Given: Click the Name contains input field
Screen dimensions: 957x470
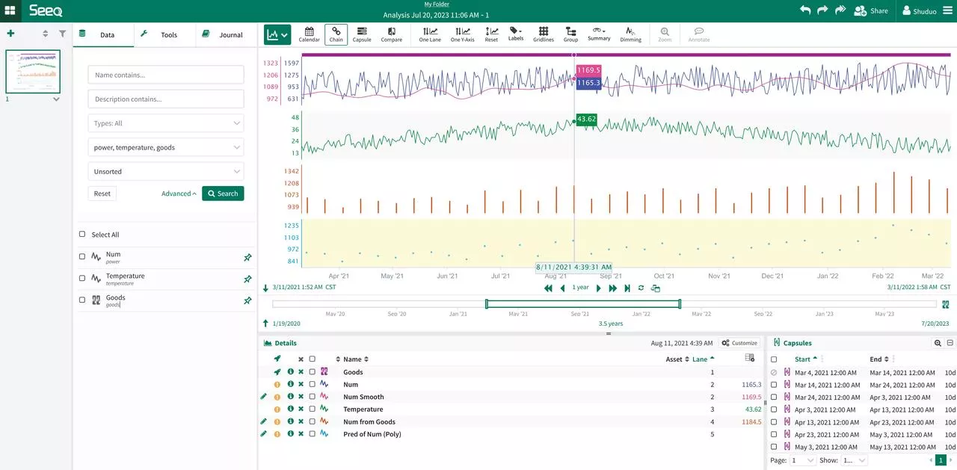Looking at the screenshot, I should click(x=166, y=75).
